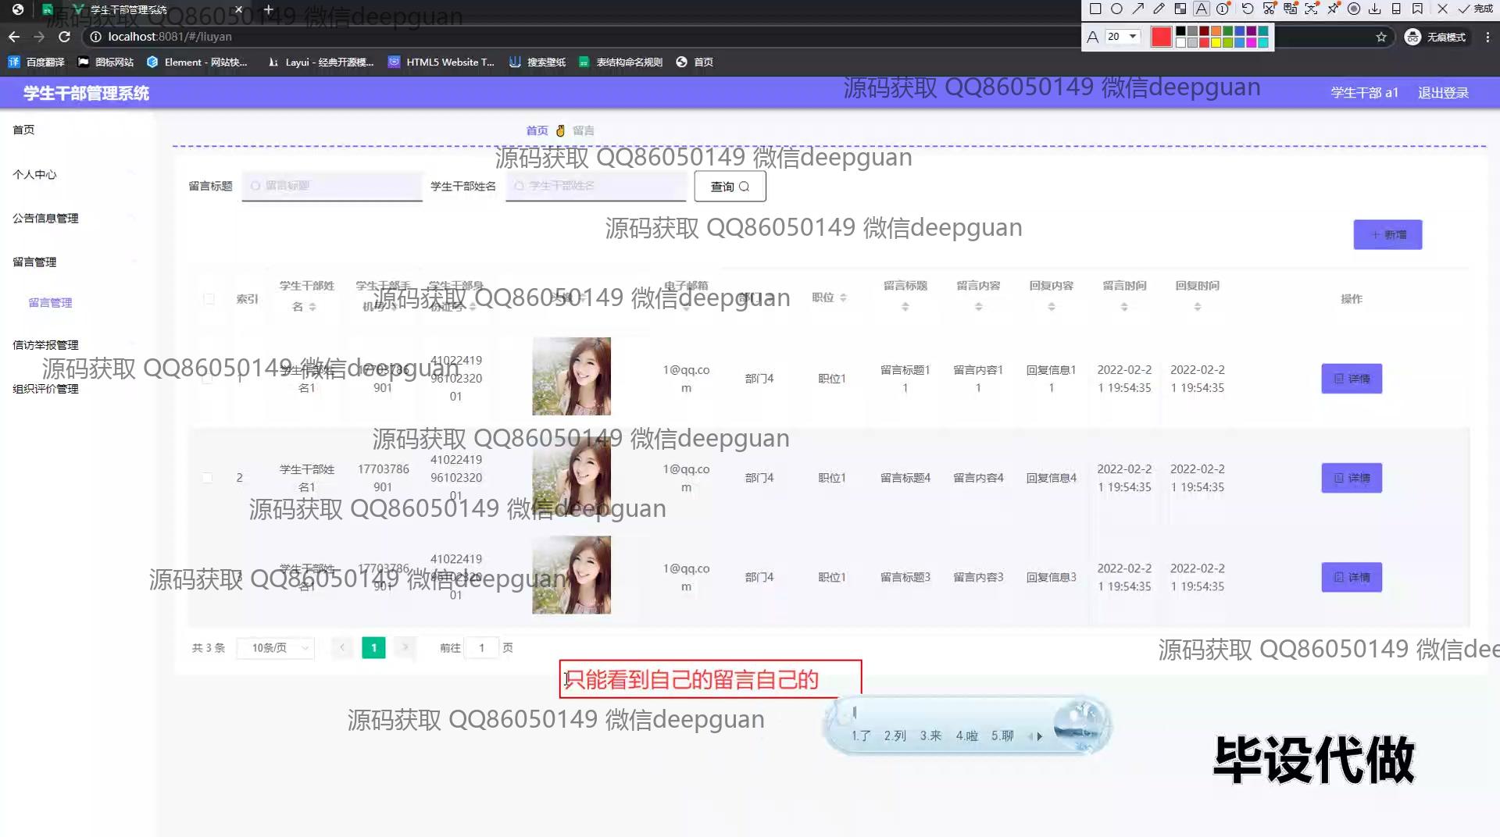Select the arrow annotation tool
Viewport: 1500px width, 837px height.
coord(1137,9)
